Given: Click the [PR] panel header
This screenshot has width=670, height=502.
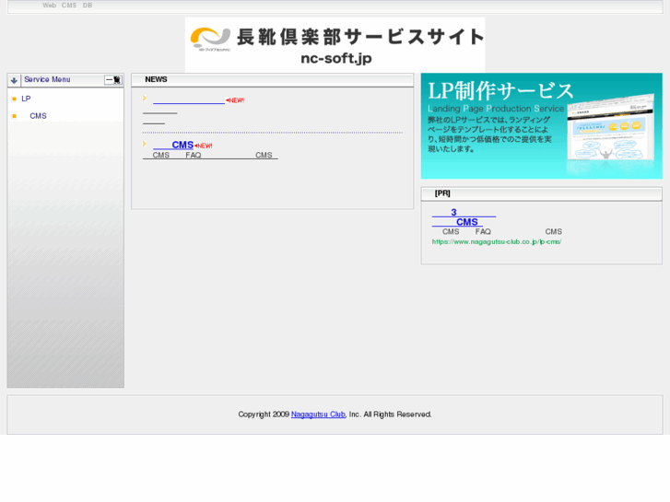Looking at the screenshot, I should pyautogui.click(x=541, y=193).
